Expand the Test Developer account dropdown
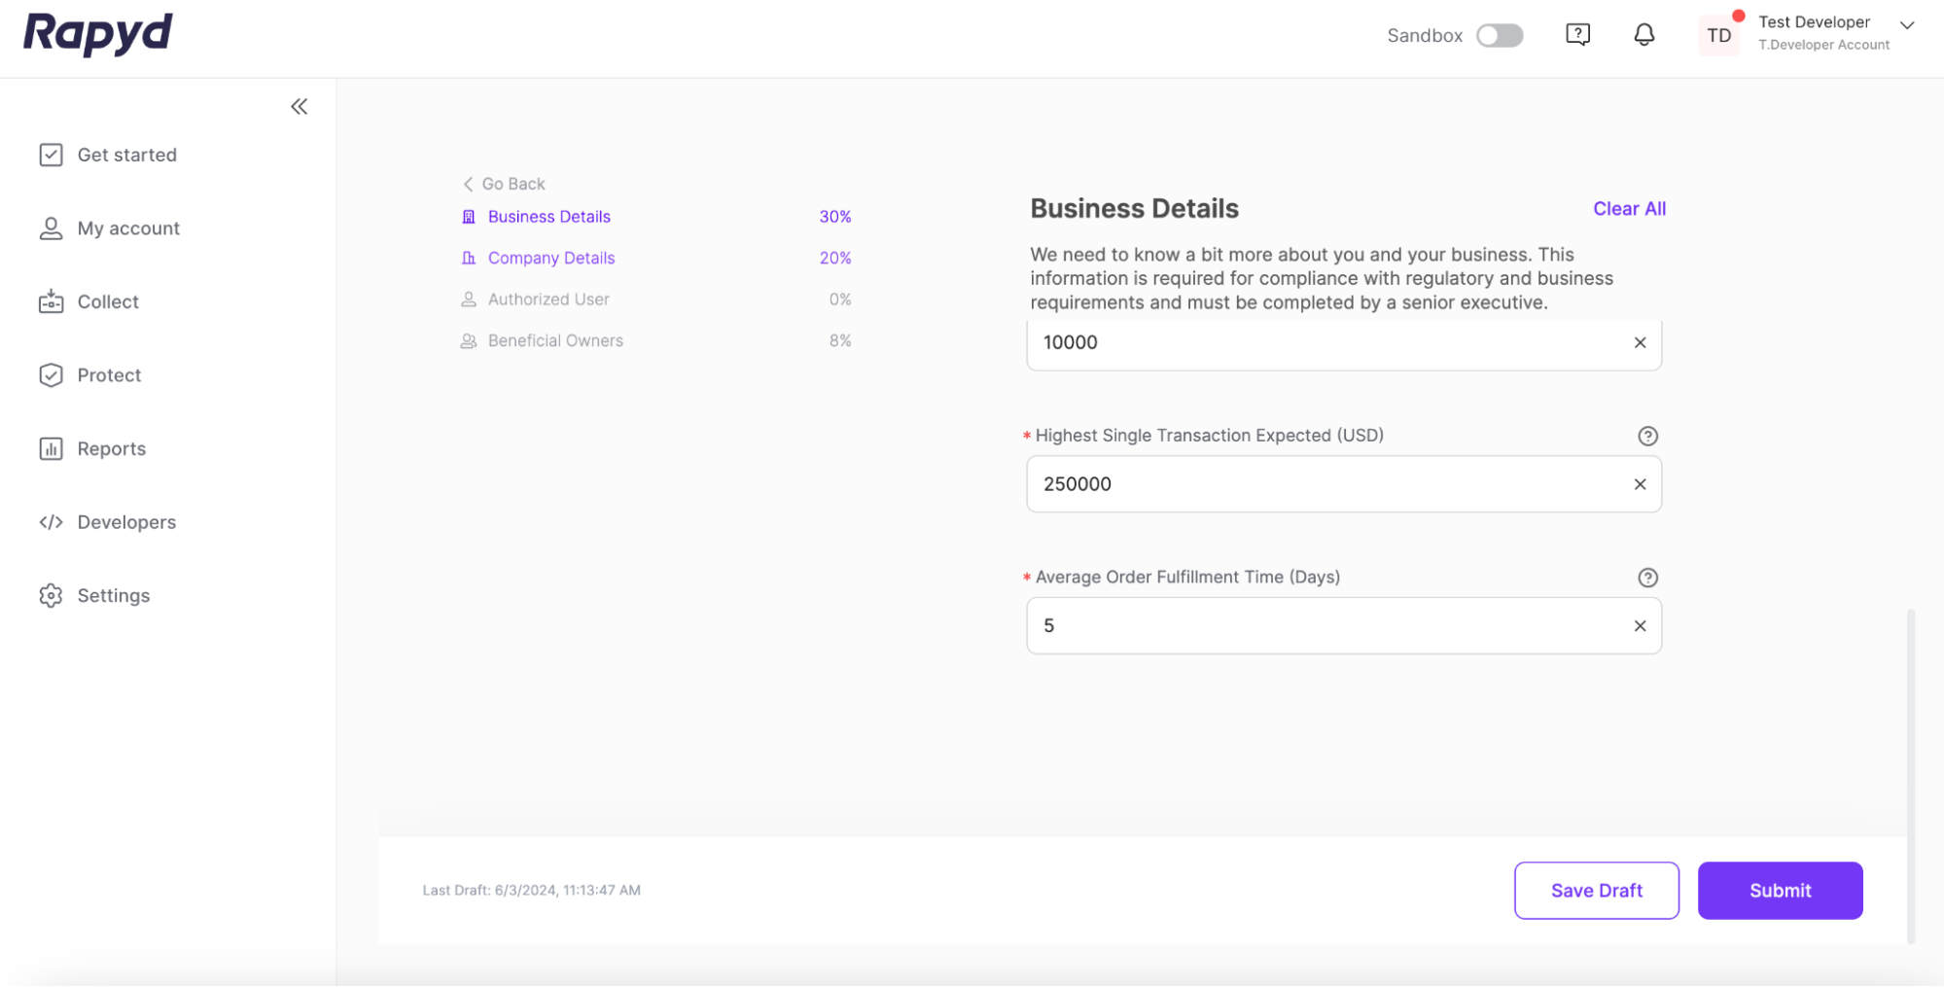1944x987 pixels. click(x=1906, y=26)
